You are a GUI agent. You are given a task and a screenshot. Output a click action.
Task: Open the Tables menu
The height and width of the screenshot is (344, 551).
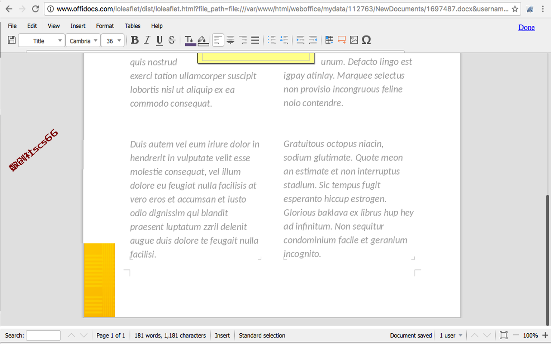pos(133,26)
